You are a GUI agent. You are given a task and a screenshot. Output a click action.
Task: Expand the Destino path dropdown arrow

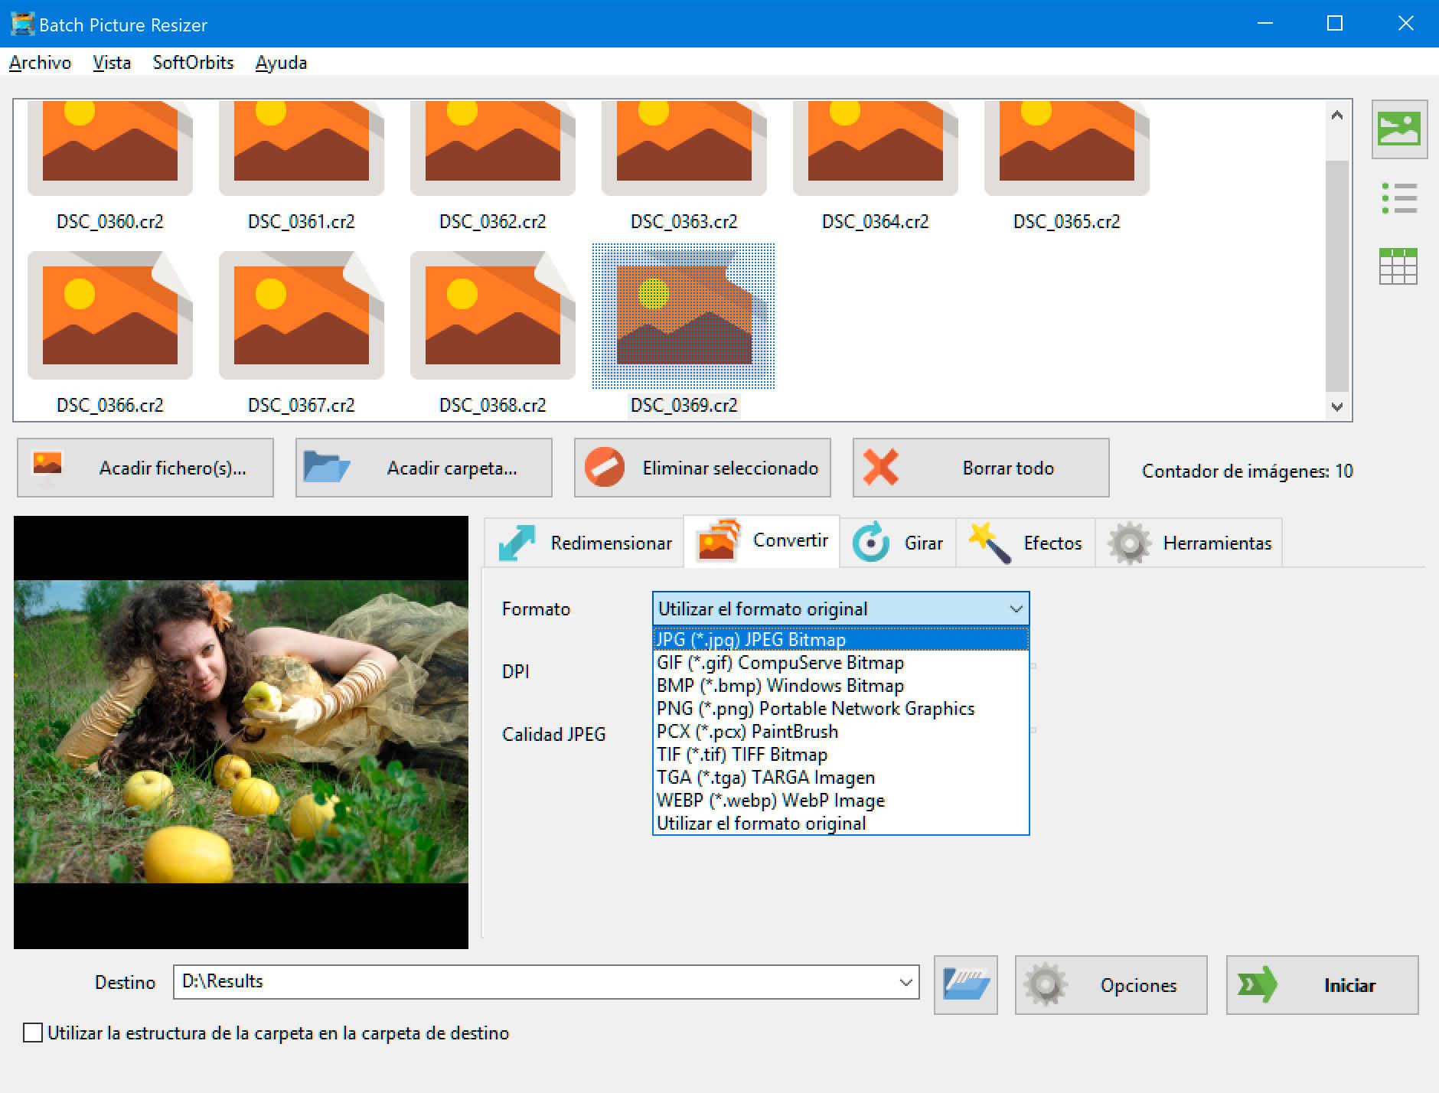[x=905, y=982]
